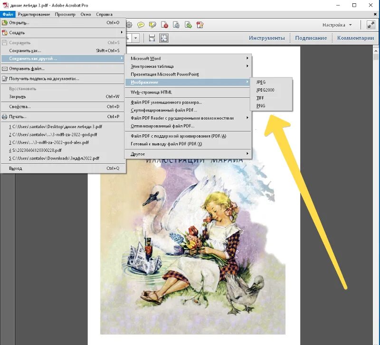Click the Создать icon in File menu
Viewport: 380px width, 345px height.
[x=5, y=33]
